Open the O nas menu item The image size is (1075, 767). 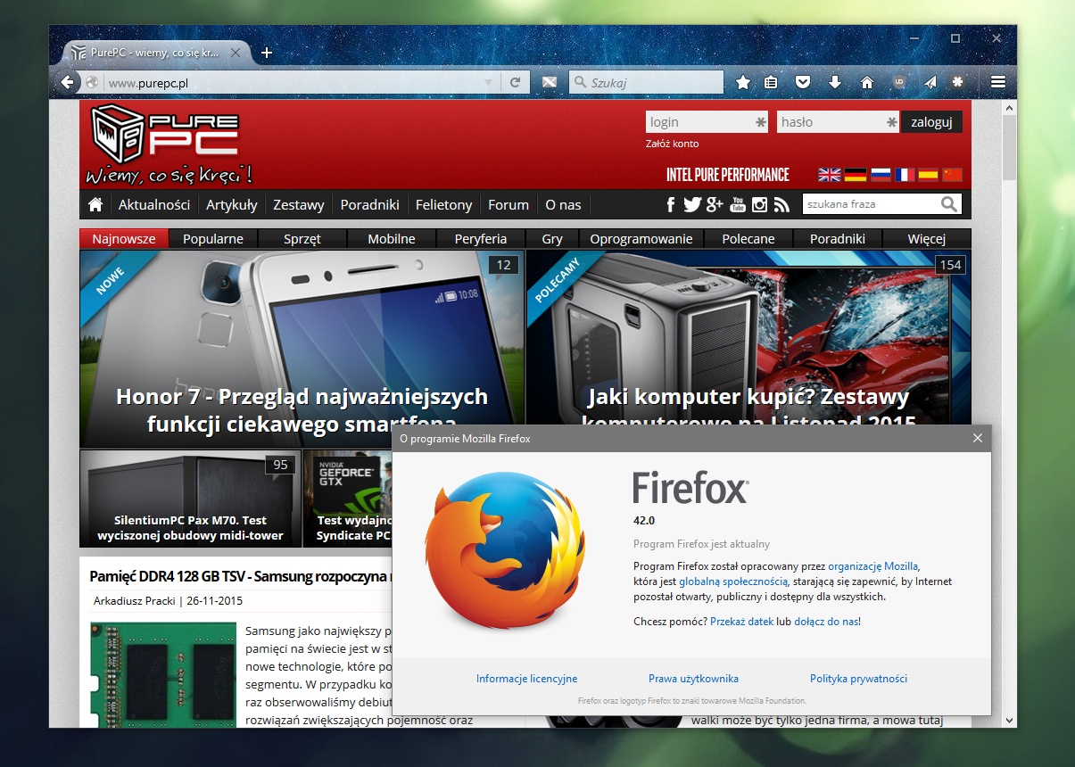click(x=563, y=204)
